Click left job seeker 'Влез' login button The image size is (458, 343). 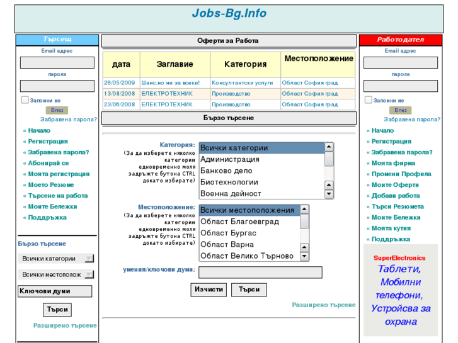coord(57,110)
